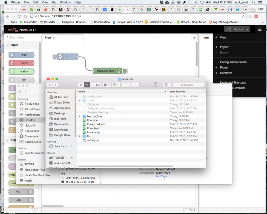Switch nodered Finder to cover flow view
The image size is (267, 214).
coord(98,85)
